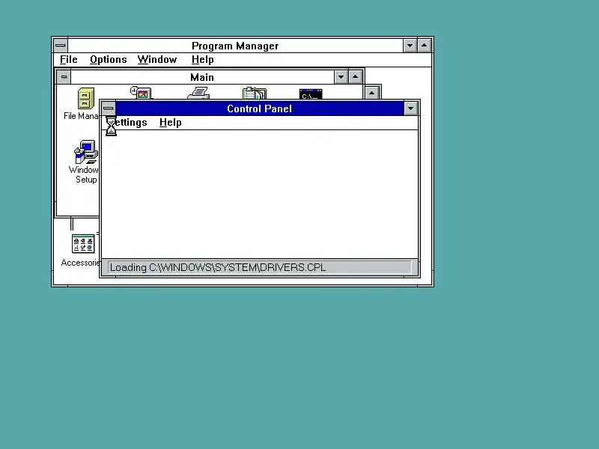The image size is (599, 449).
Task: Open the Accessories group icon
Action: (83, 244)
